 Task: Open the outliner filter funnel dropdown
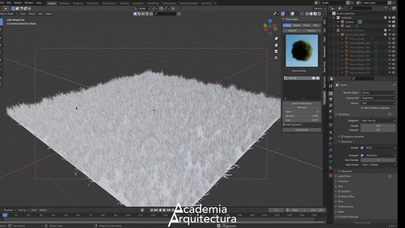pos(387,8)
